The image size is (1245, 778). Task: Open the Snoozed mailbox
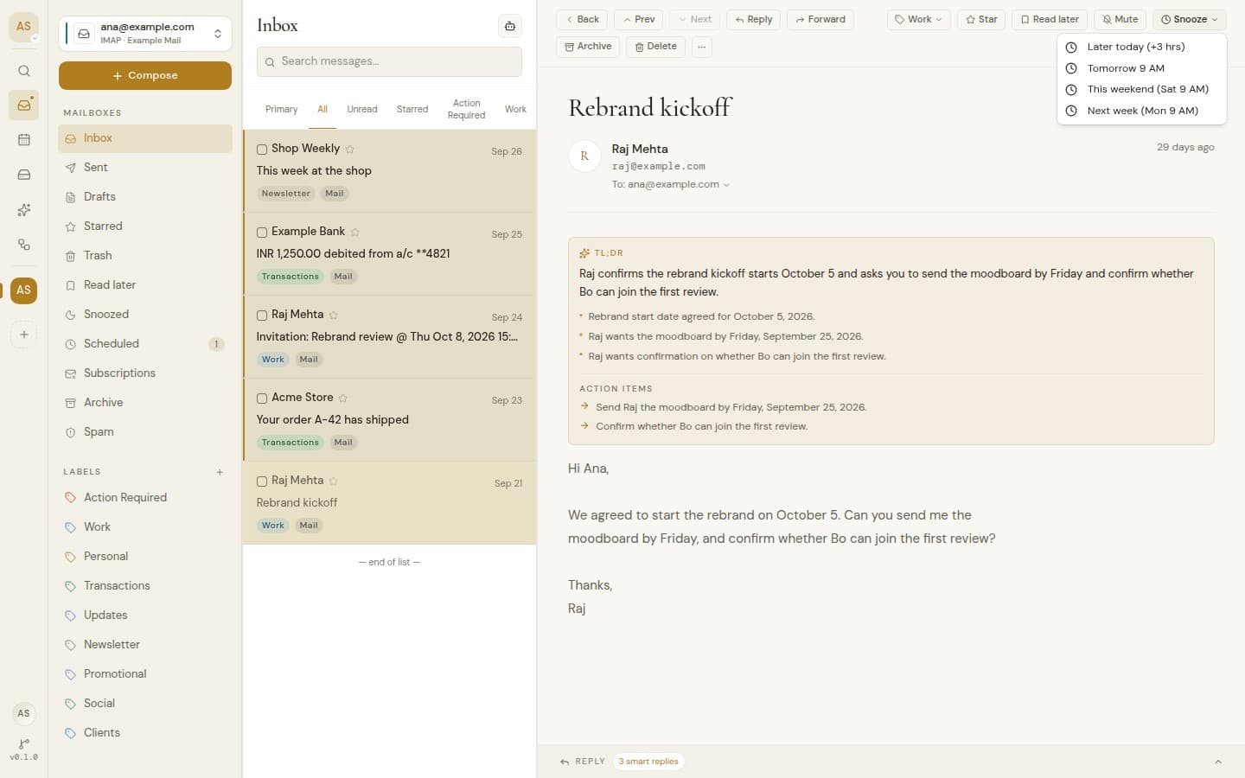(x=145, y=315)
